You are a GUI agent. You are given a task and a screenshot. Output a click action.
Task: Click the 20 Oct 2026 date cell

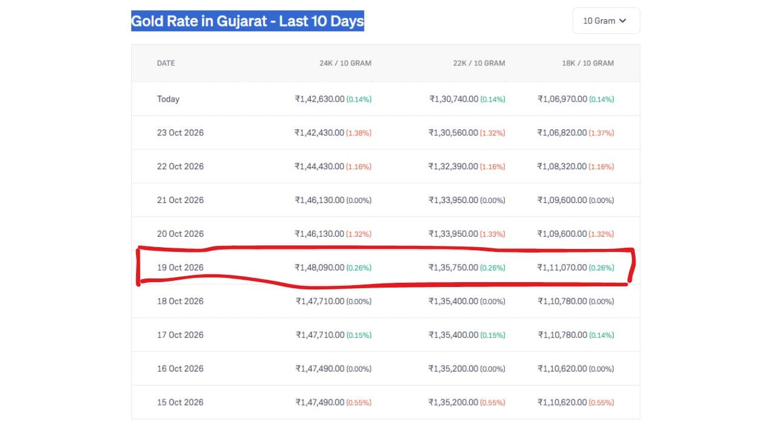pyautogui.click(x=180, y=234)
